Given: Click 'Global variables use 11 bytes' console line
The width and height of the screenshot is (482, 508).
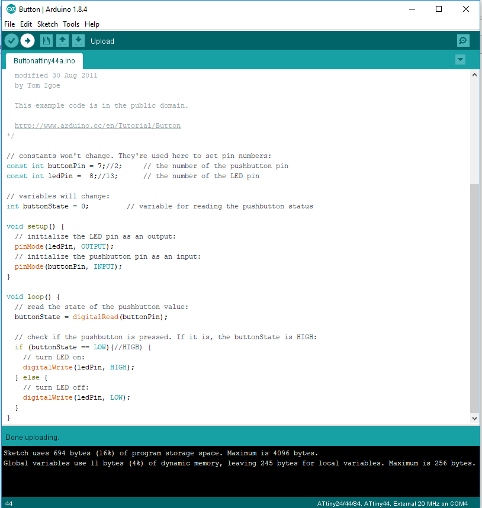Looking at the screenshot, I should pos(239,463).
